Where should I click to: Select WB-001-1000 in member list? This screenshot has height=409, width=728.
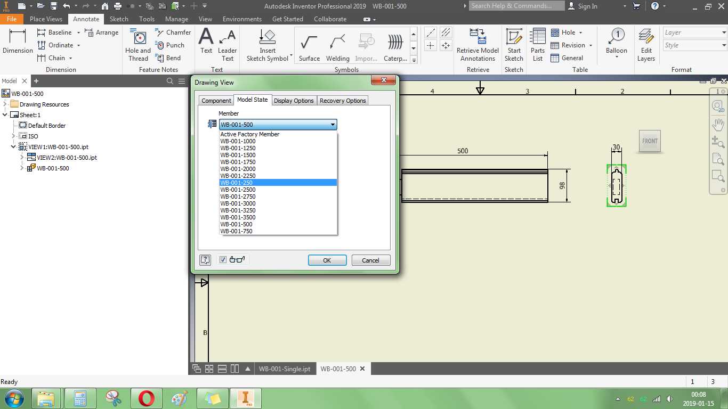tap(278, 141)
